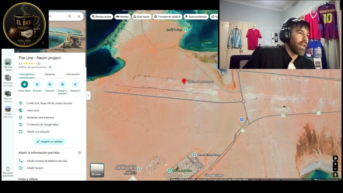Click the Fotos y vídeos heading
Viewport: 343px width, 193px height.
28,179
